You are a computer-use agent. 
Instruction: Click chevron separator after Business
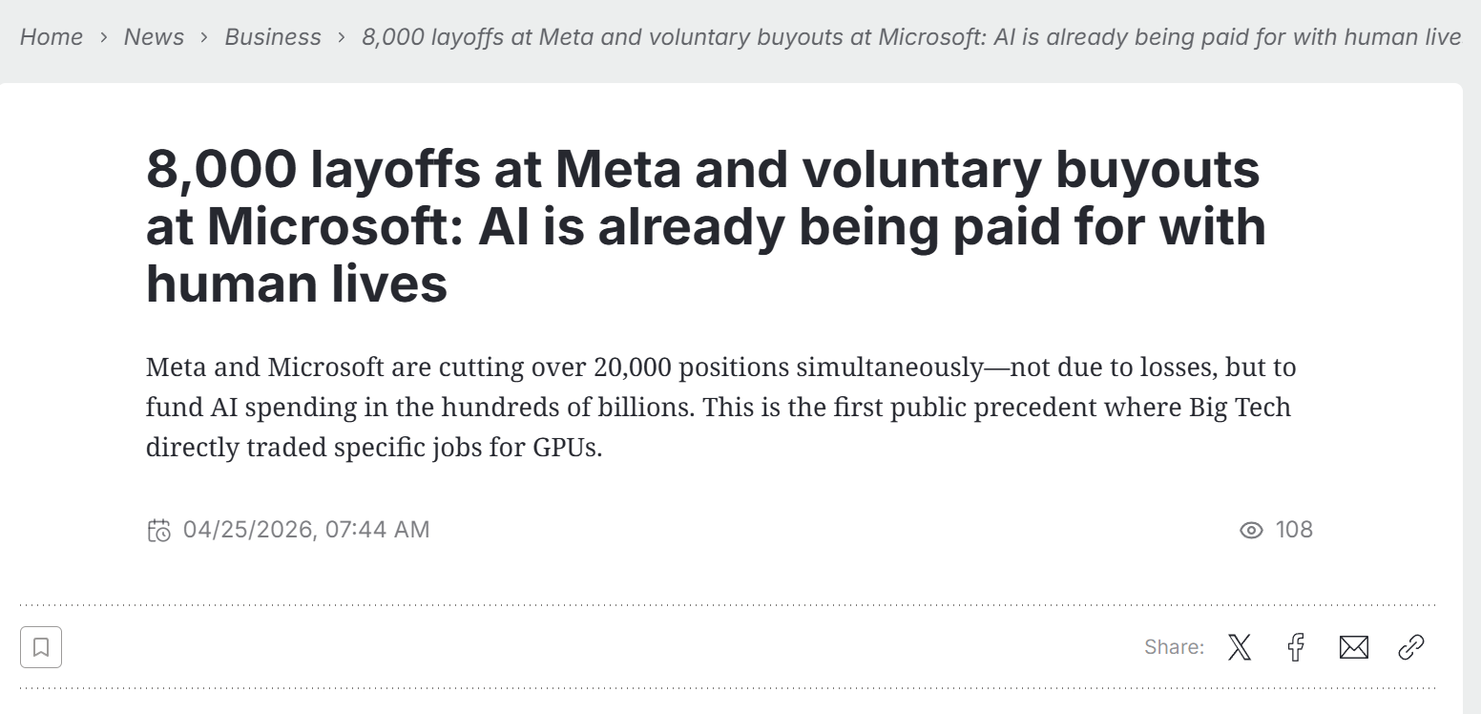(342, 37)
